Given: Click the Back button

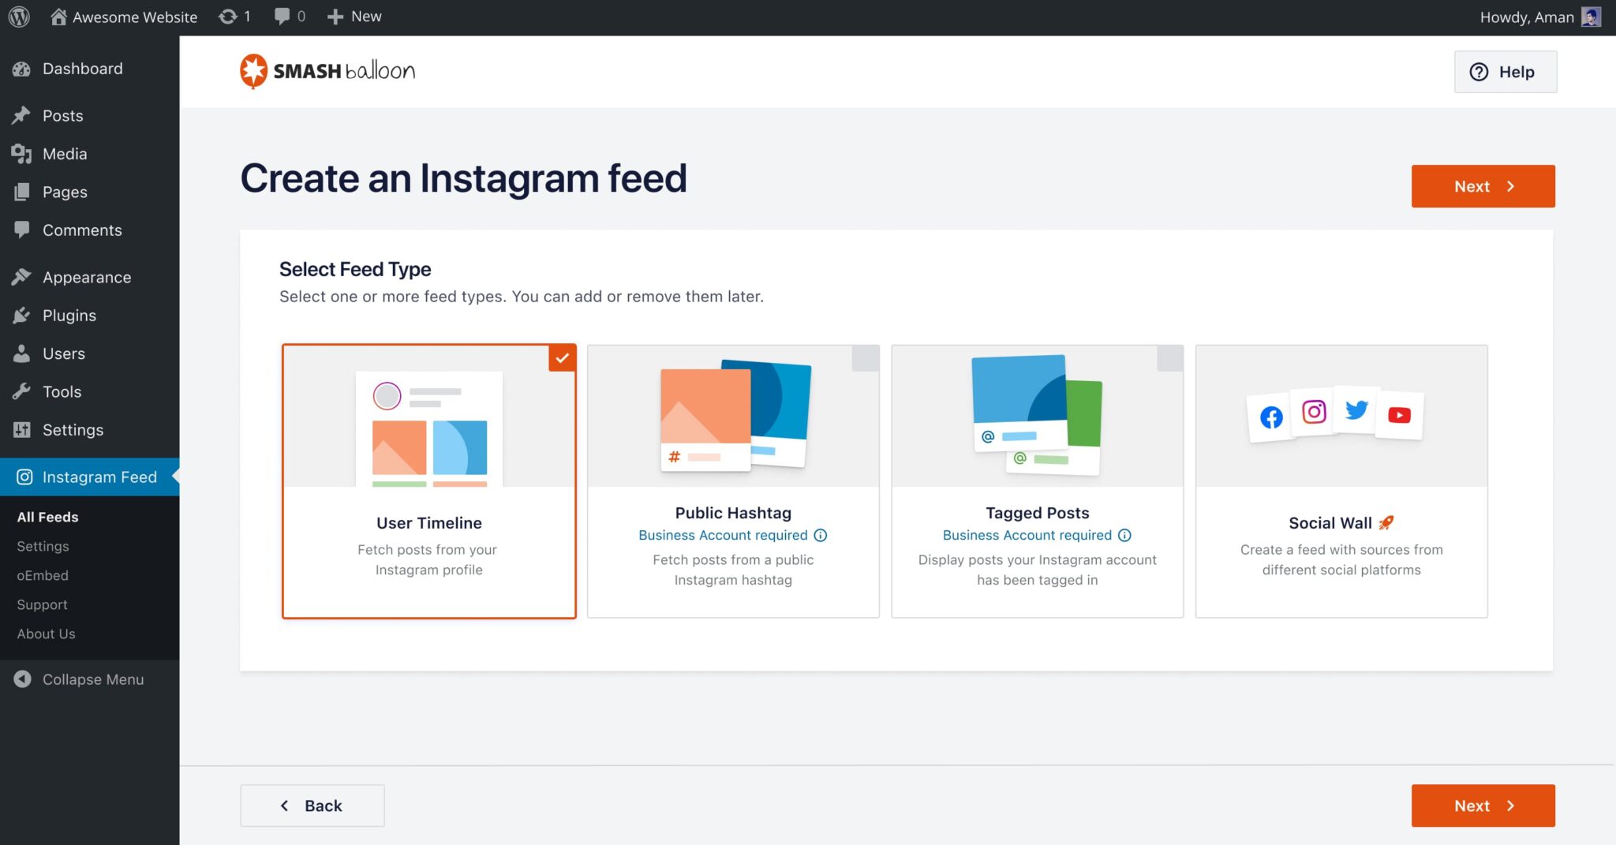Looking at the screenshot, I should click(312, 806).
